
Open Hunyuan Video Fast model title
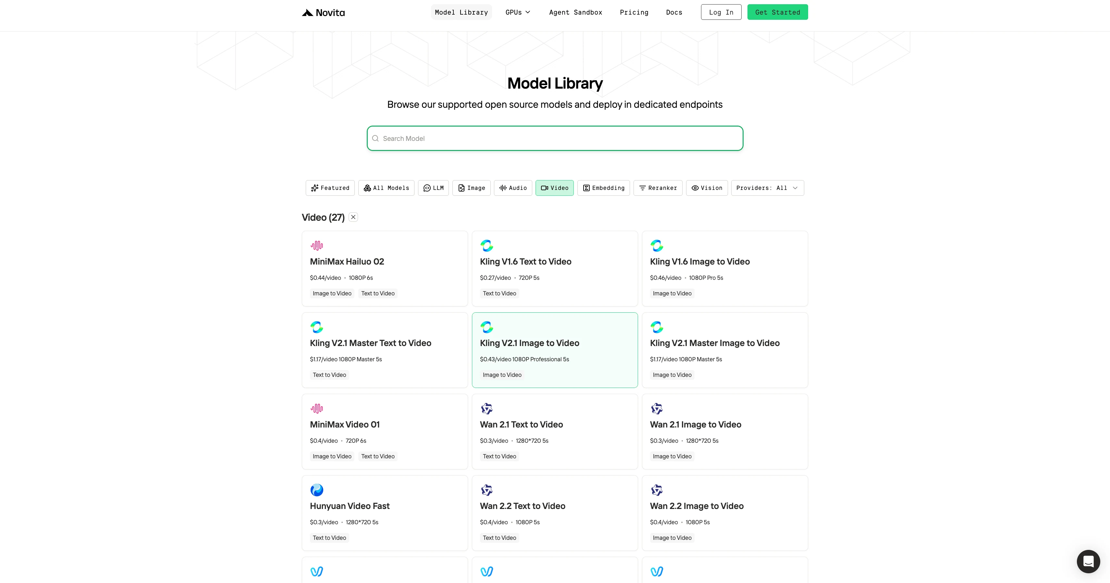[x=350, y=506]
